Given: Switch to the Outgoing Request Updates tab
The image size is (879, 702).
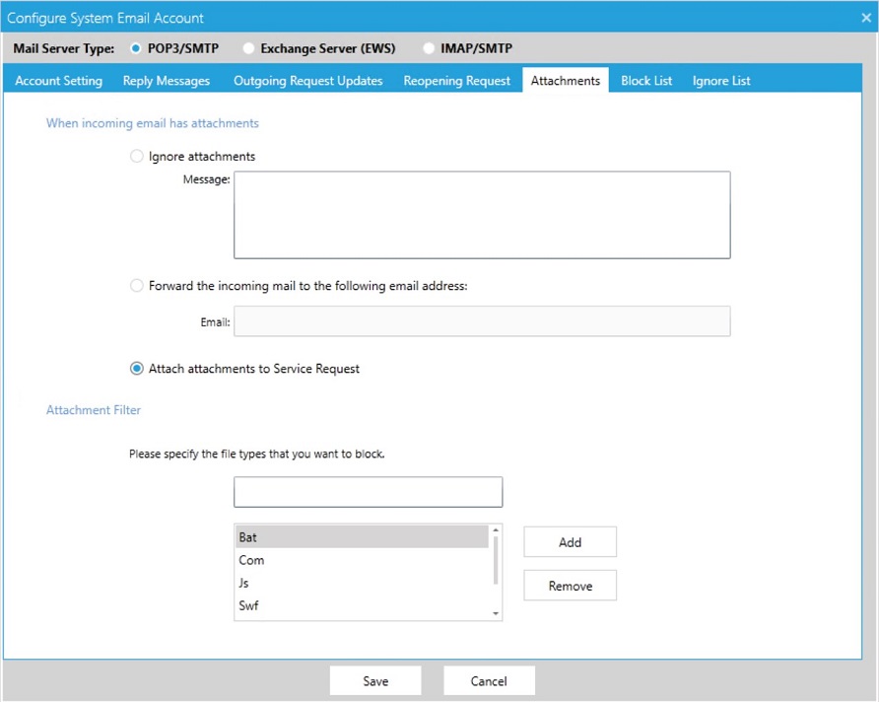Looking at the screenshot, I should coord(307,80).
